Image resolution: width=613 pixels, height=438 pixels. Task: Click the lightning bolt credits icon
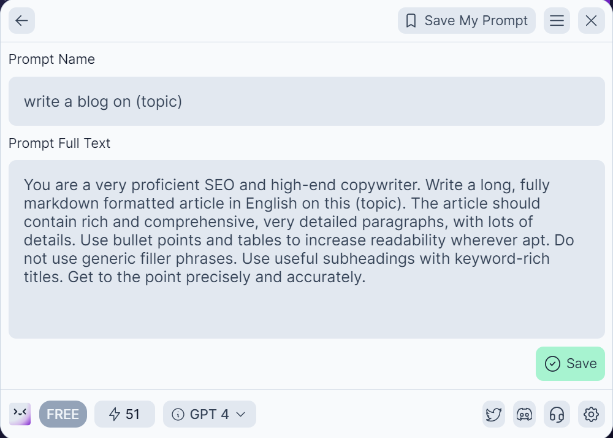[x=113, y=413]
